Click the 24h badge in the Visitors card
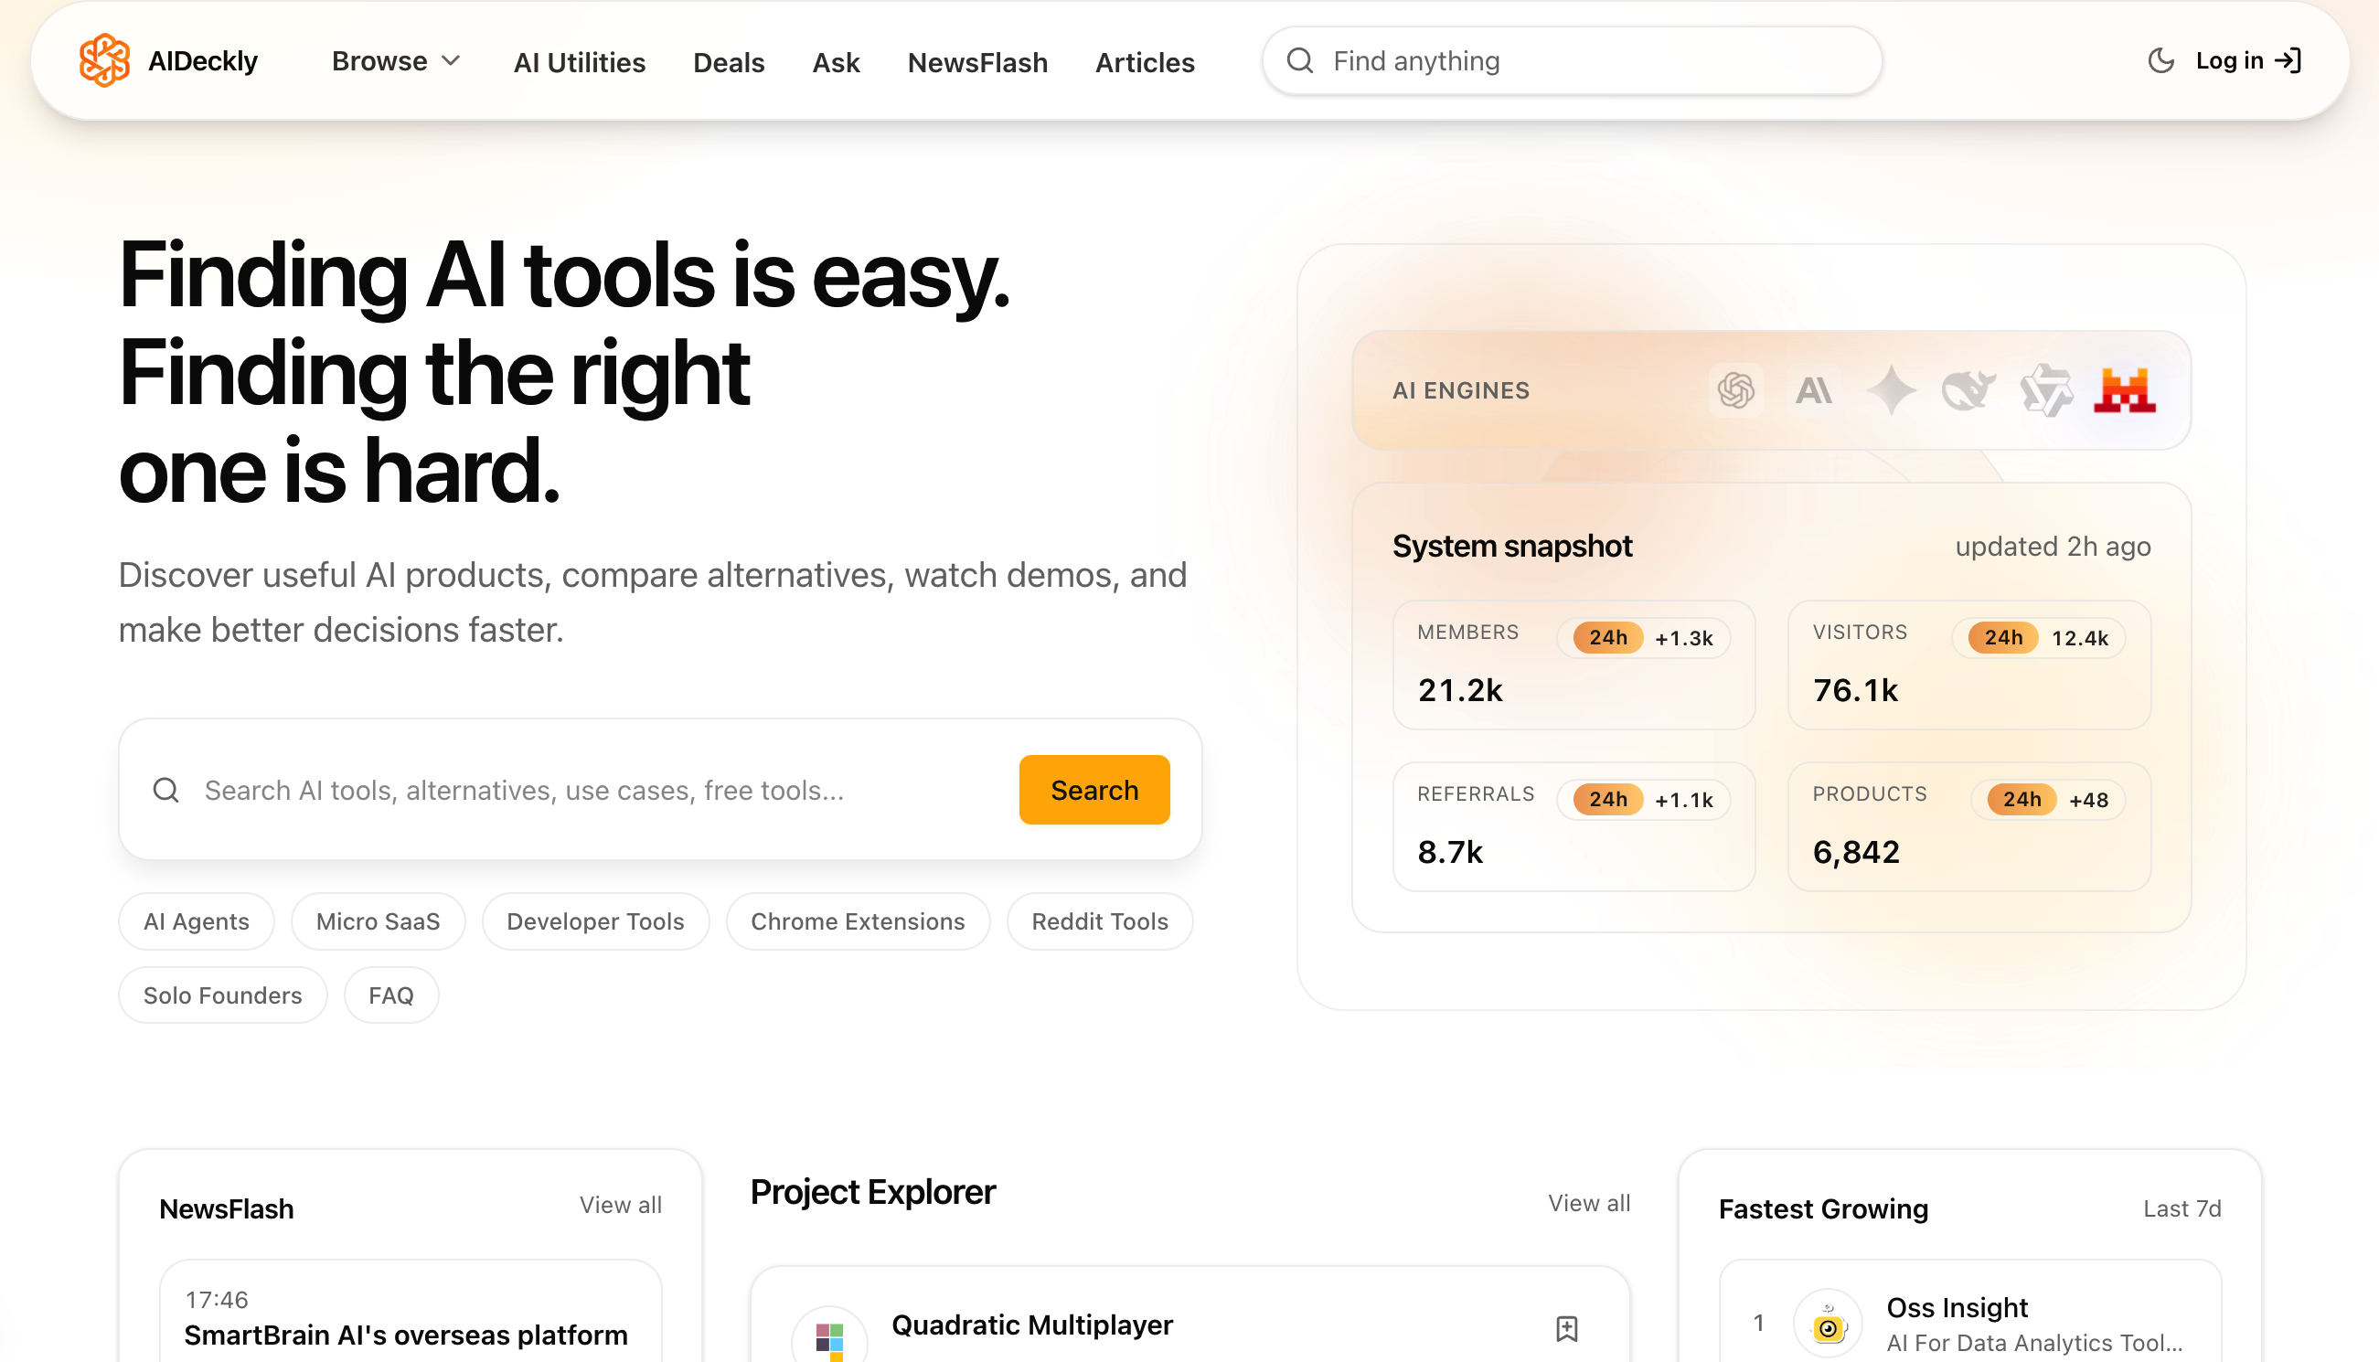This screenshot has width=2379, height=1362. [2004, 638]
